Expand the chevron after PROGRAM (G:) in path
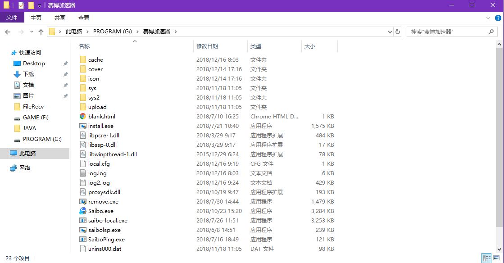 pyautogui.click(x=137, y=32)
